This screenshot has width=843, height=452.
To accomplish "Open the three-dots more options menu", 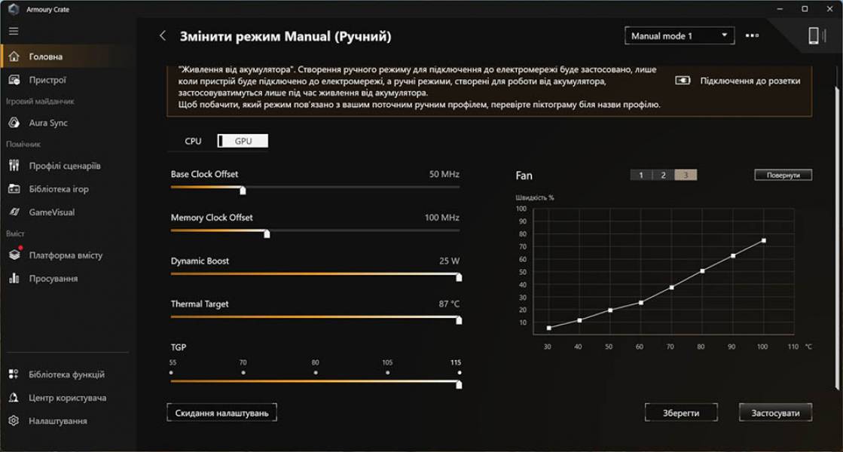I will pos(752,35).
